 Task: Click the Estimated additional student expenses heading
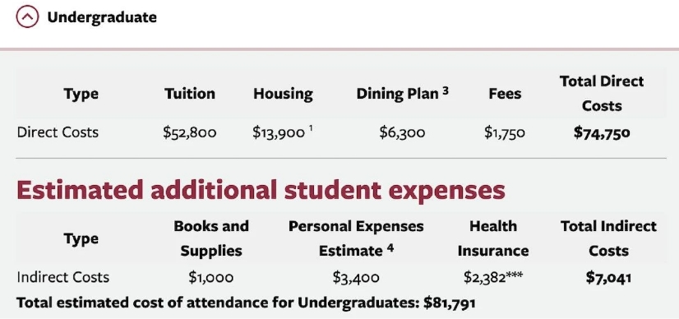[261, 190]
